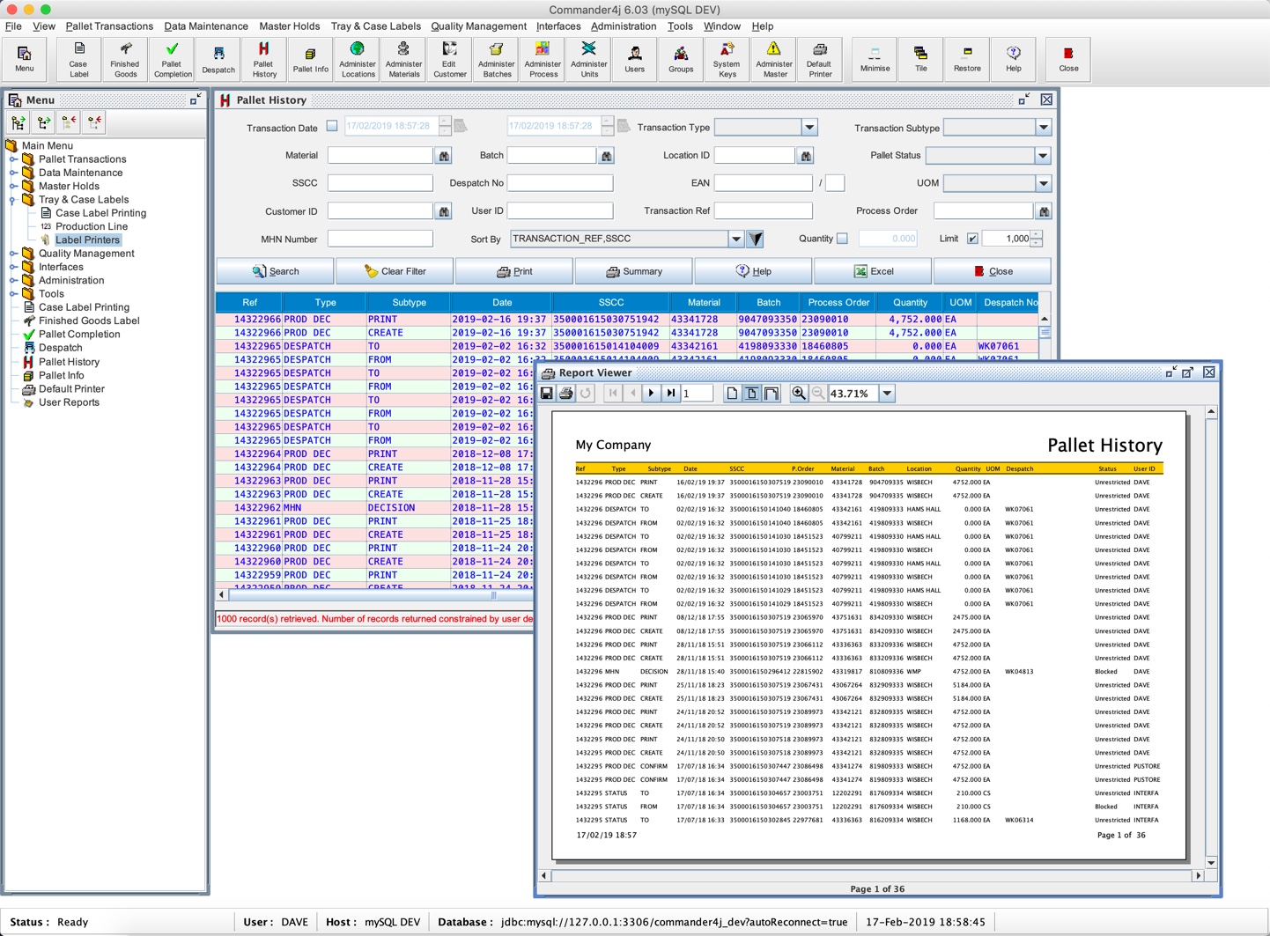
Task: Open the Interfaces menu
Action: 558,26
